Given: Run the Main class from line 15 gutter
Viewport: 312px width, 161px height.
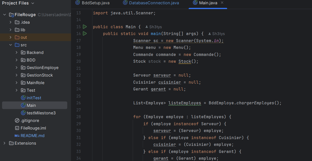Looking at the screenshot, I should point(85,27).
